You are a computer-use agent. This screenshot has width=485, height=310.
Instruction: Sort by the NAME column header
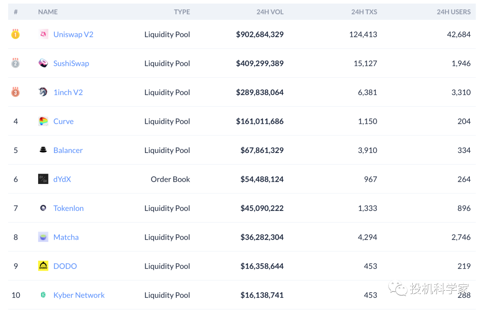[x=48, y=12]
